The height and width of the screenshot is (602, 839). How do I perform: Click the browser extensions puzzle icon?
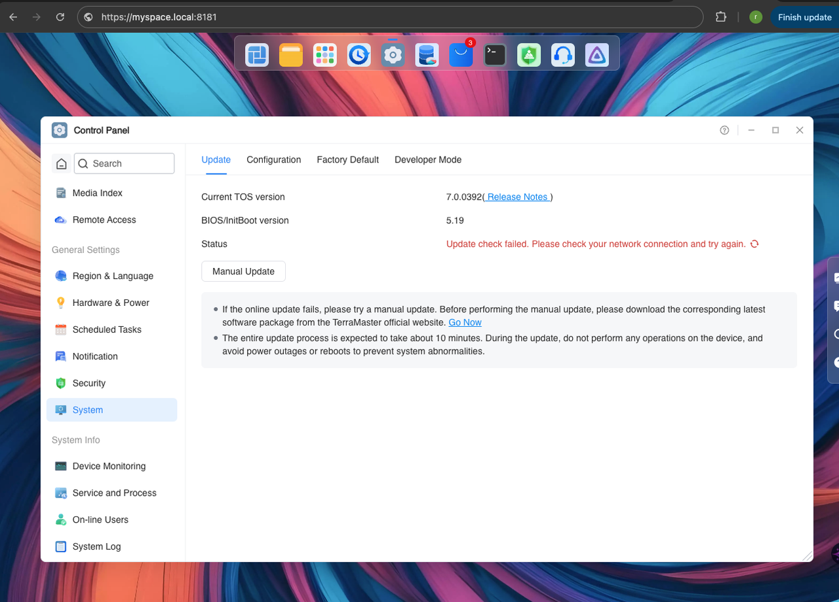pyautogui.click(x=721, y=17)
